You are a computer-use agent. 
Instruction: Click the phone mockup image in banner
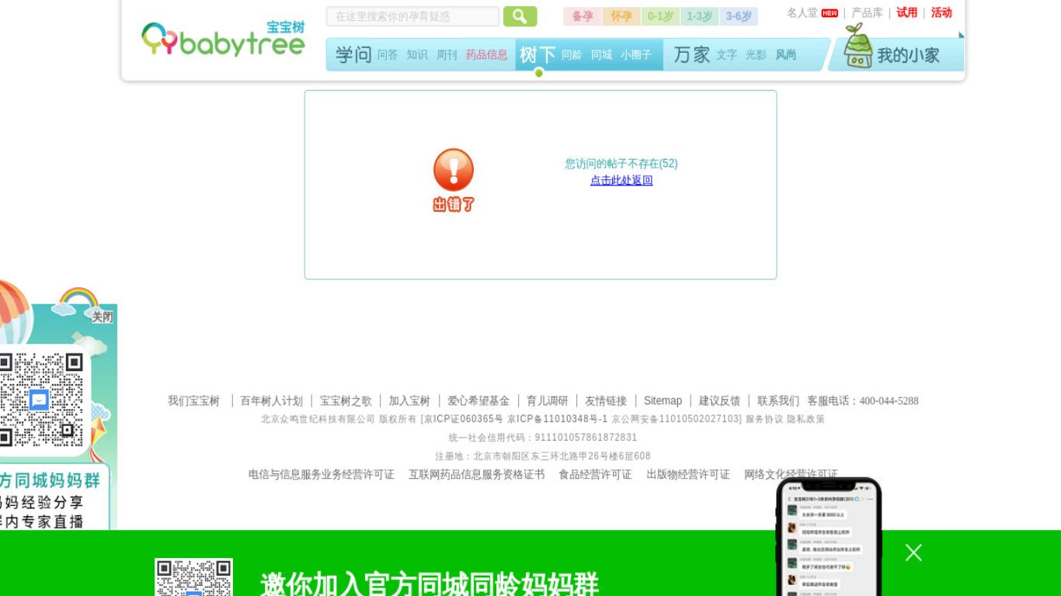[829, 537]
